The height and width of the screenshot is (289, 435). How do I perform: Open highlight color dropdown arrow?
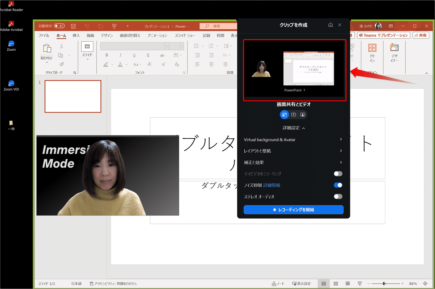[x=112, y=64]
